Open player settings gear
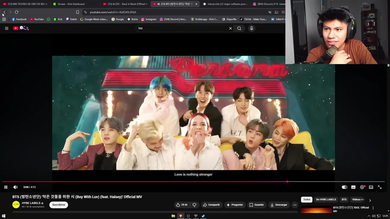 coord(362,187)
